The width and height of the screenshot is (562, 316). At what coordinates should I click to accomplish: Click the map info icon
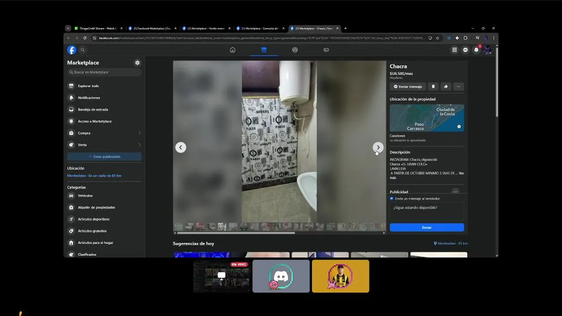[459, 126]
